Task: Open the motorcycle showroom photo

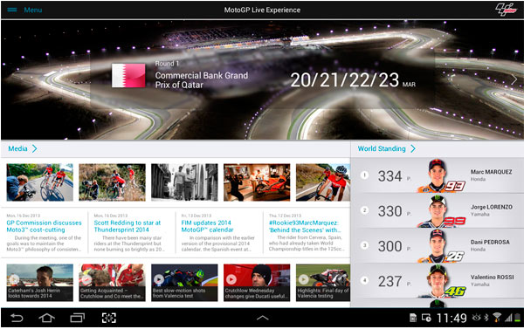Action: click(257, 182)
